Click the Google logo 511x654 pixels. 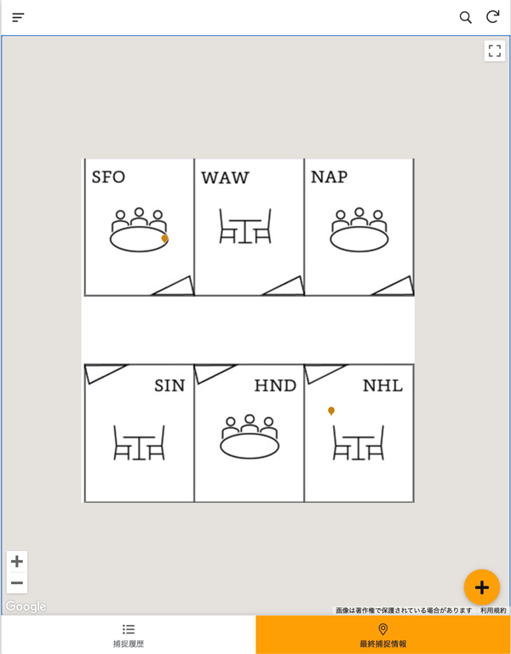[26, 606]
